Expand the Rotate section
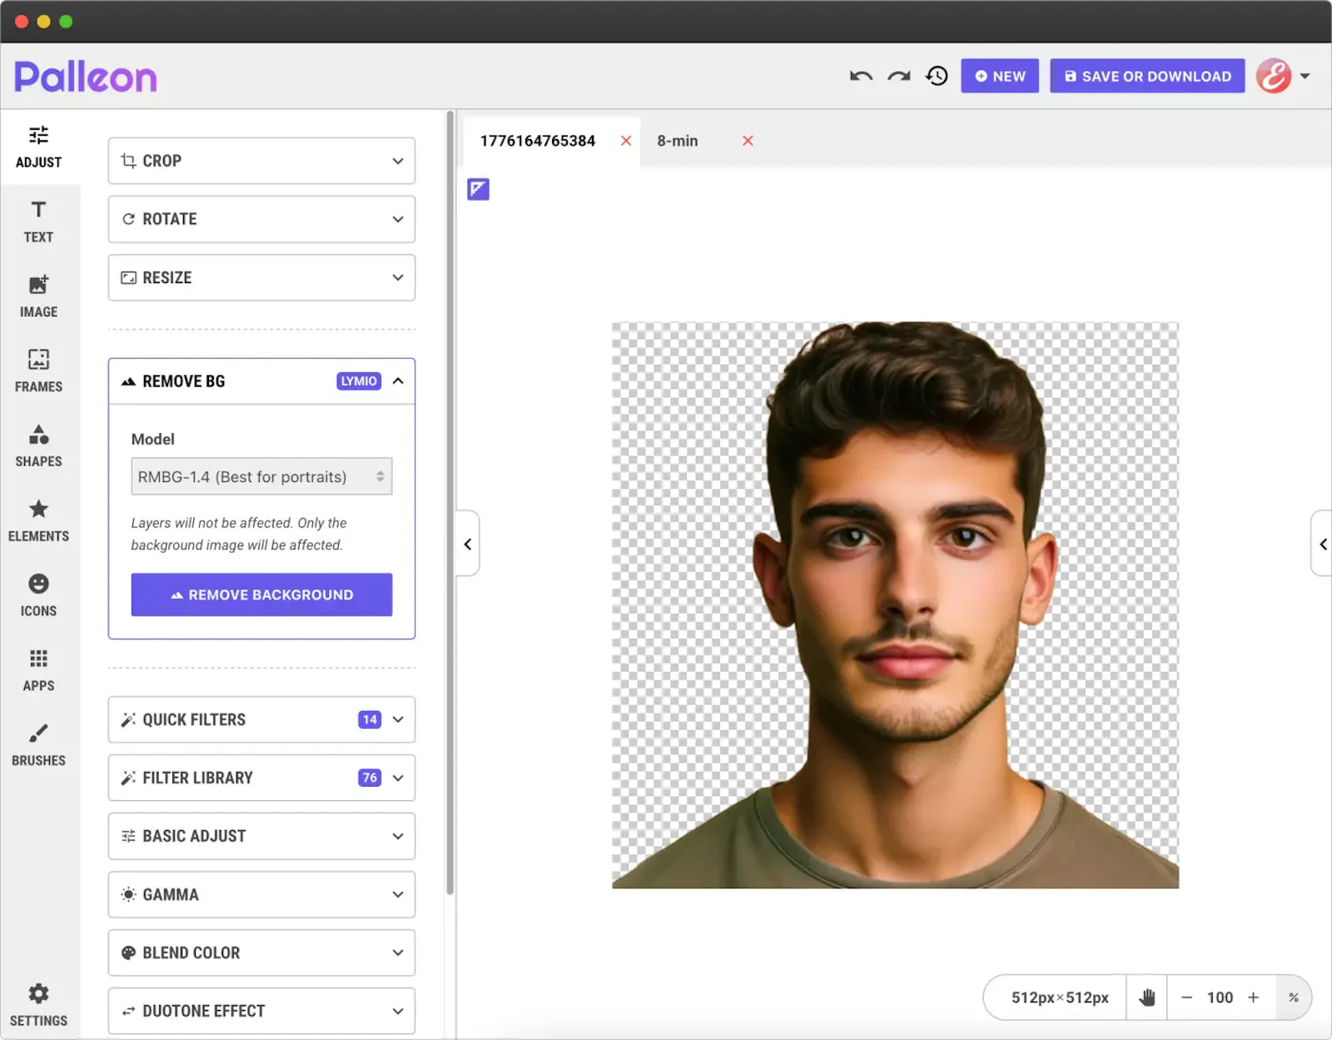The height and width of the screenshot is (1040, 1332). pyautogui.click(x=261, y=219)
